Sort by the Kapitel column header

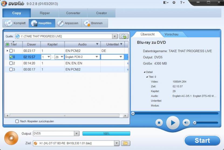pos(52,44)
